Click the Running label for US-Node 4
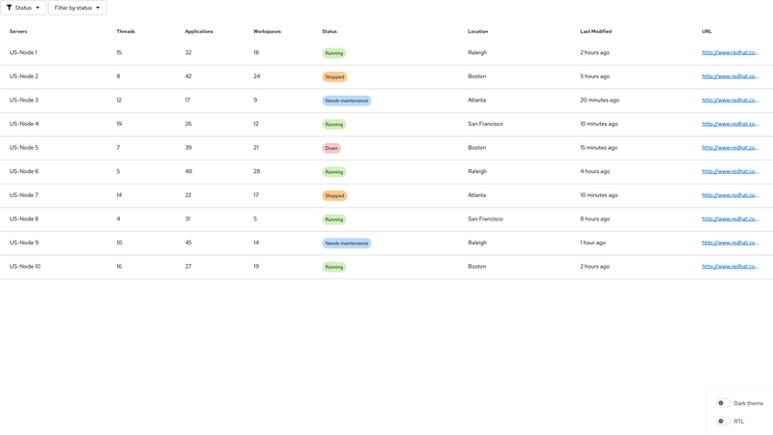The height and width of the screenshot is (435, 773). (334, 125)
